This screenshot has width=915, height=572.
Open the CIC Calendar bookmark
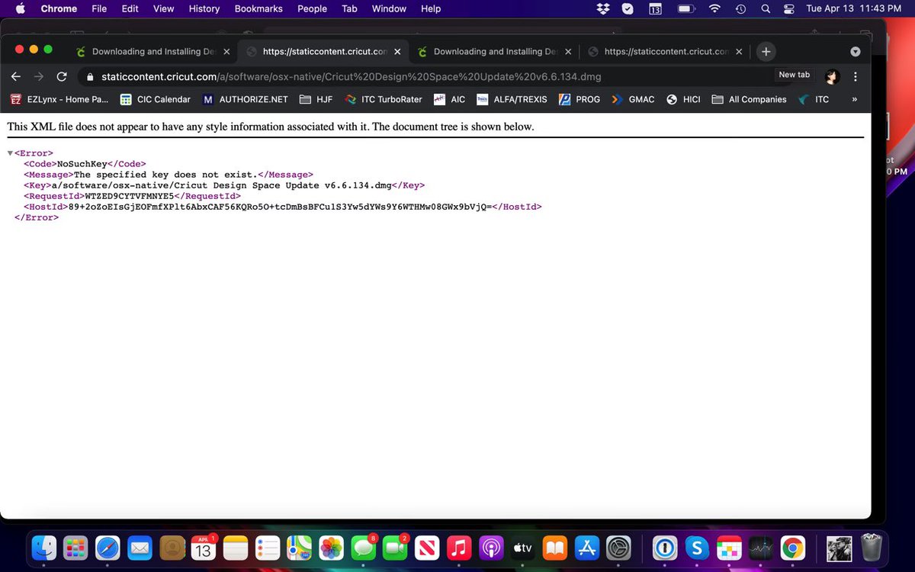(x=155, y=99)
